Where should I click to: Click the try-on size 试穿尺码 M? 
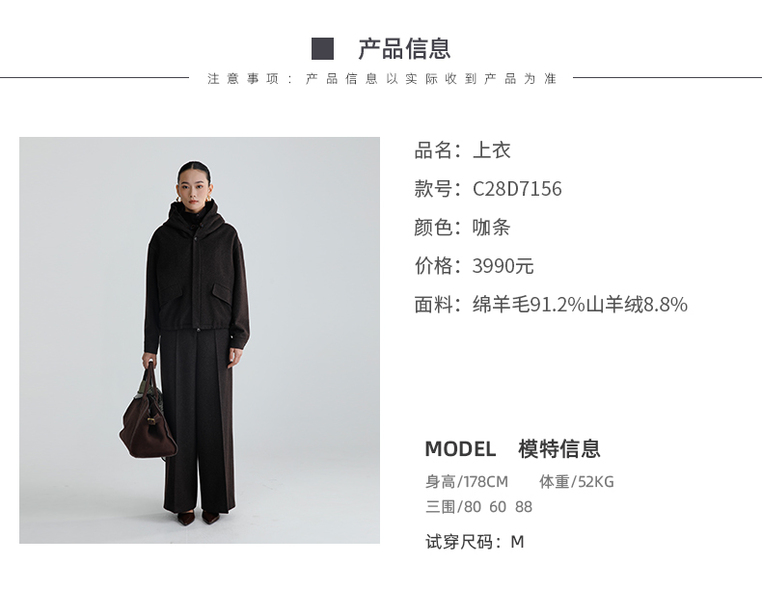pyautogui.click(x=475, y=542)
